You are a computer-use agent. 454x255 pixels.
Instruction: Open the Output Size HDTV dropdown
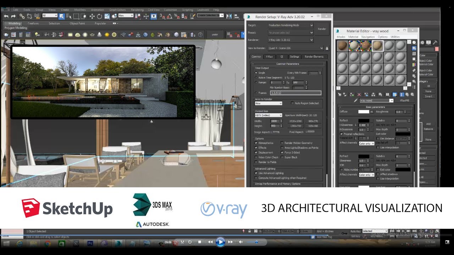click(x=268, y=115)
